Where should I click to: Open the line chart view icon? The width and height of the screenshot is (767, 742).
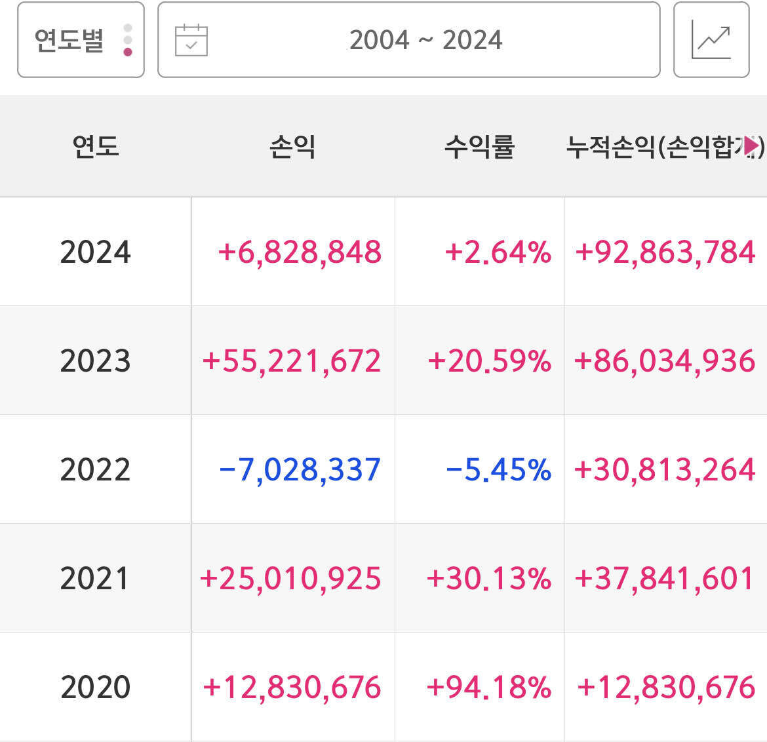tap(711, 39)
